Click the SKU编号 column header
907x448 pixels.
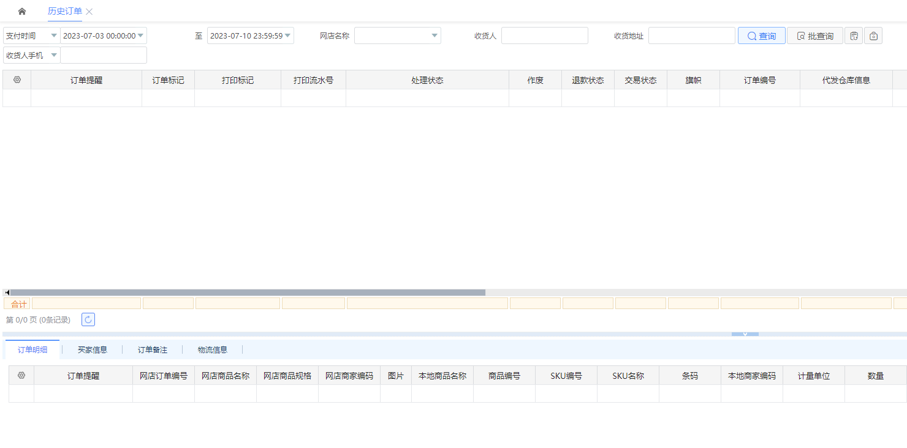pos(566,376)
